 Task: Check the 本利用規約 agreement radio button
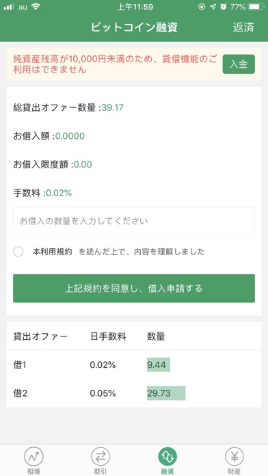18,252
